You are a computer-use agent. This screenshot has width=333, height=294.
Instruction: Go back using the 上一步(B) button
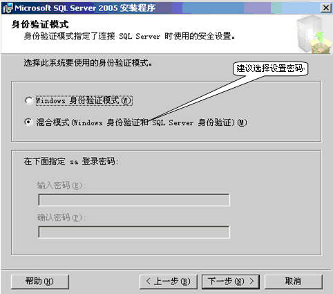tap(169, 282)
